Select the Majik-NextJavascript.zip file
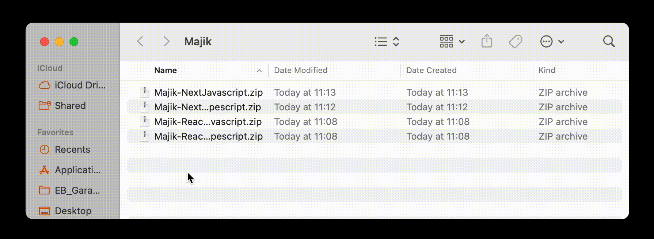This screenshot has height=239, width=654. [208, 92]
